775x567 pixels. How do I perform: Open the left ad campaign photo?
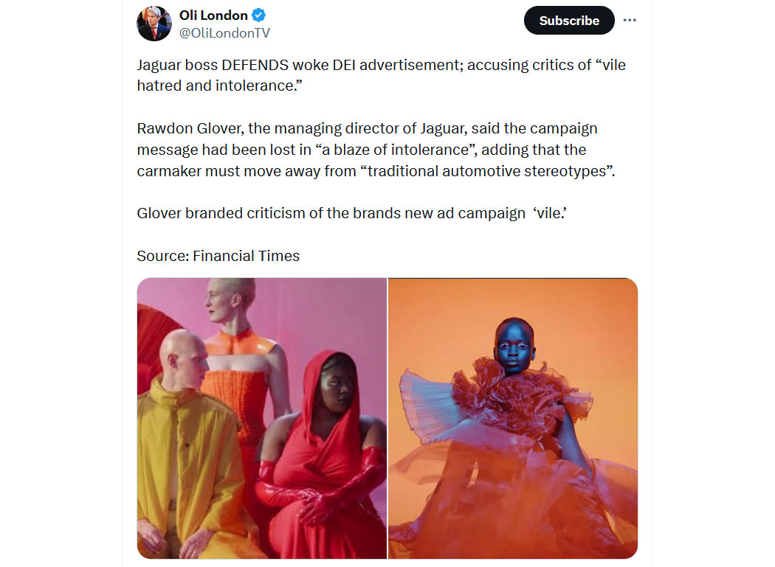(x=262, y=418)
